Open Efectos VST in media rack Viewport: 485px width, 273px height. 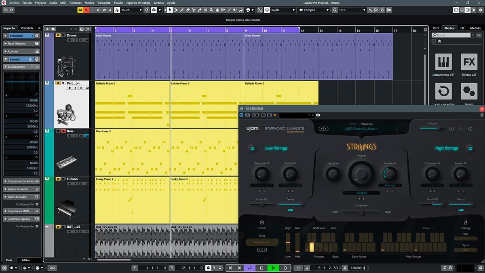tap(469, 62)
